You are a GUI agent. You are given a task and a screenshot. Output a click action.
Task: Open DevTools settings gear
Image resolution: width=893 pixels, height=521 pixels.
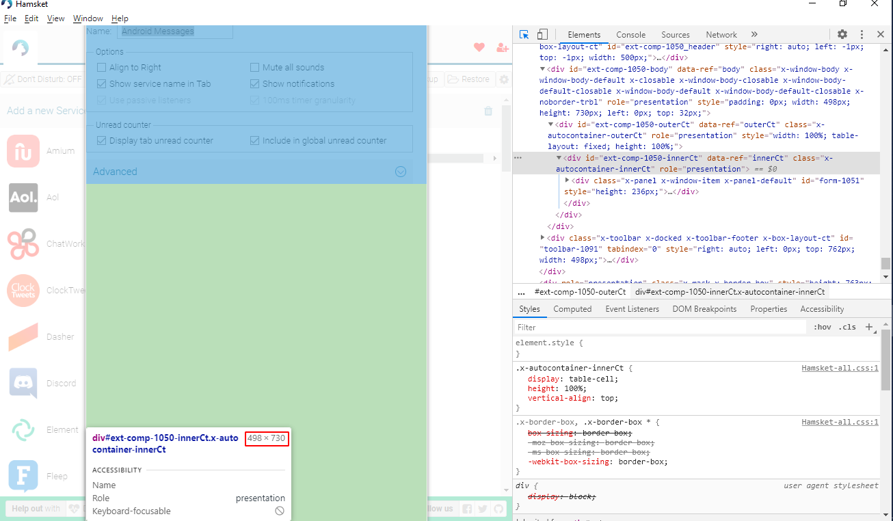(x=842, y=34)
